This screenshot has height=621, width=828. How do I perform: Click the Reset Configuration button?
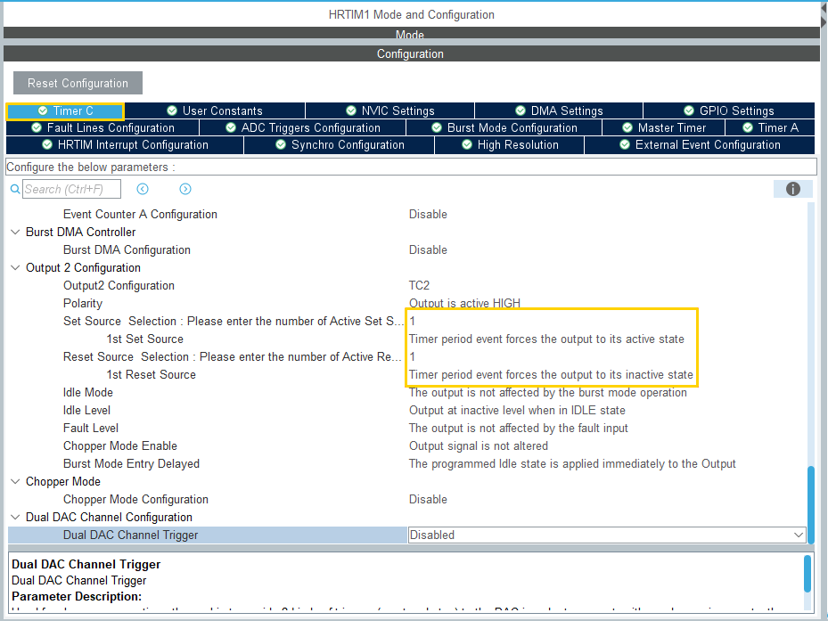click(78, 83)
